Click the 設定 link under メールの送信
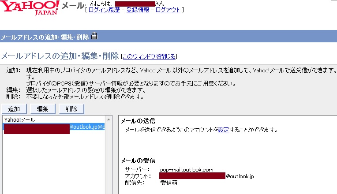Screen dimensions: 337x194 pos(224,130)
